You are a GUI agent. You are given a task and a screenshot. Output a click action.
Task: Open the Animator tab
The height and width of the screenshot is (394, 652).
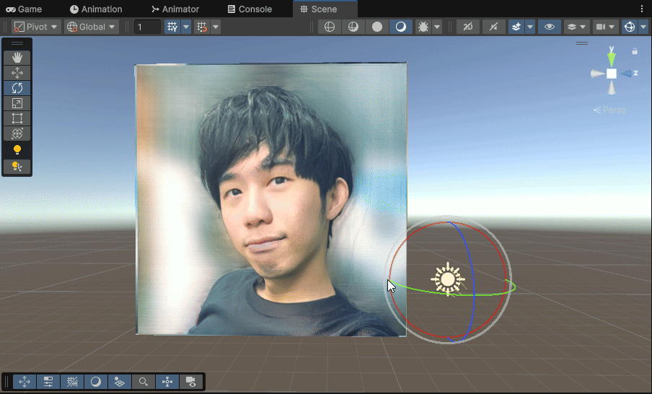pos(175,9)
